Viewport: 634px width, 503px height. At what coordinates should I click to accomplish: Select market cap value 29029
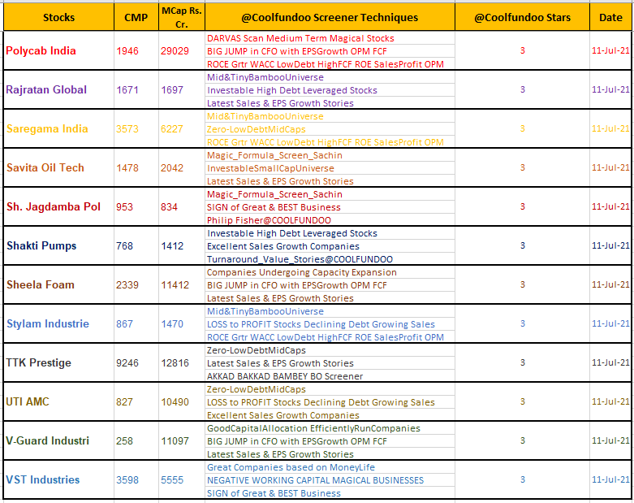click(x=182, y=51)
